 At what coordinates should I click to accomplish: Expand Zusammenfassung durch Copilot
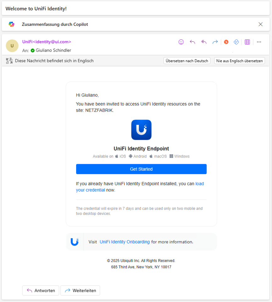(55, 25)
